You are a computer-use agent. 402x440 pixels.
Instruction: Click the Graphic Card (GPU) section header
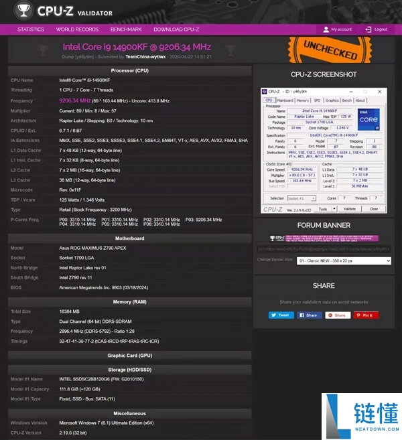click(x=130, y=356)
